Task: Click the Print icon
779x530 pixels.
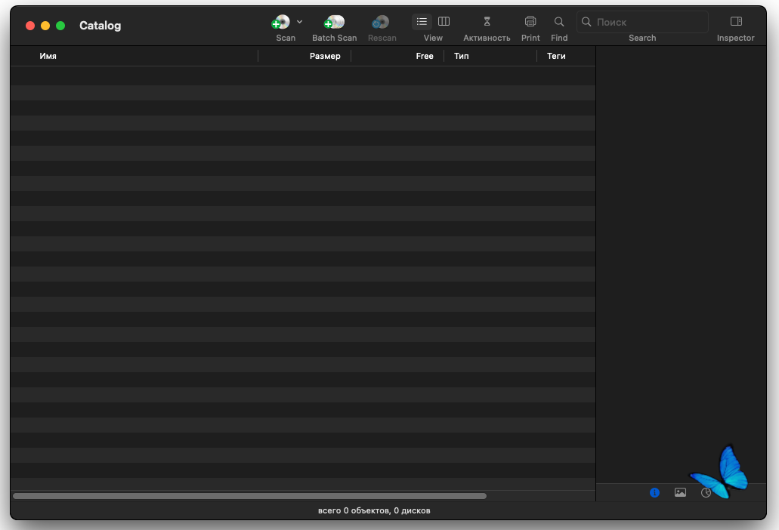Action: [x=530, y=21]
